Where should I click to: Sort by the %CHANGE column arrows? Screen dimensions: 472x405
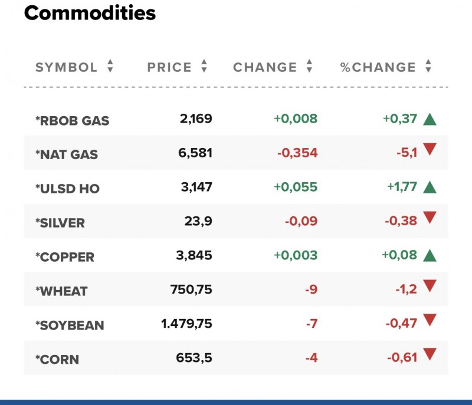[x=428, y=67]
